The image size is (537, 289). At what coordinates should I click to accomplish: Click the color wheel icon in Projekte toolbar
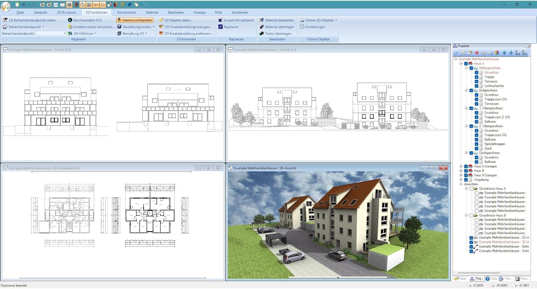pyautogui.click(x=497, y=53)
